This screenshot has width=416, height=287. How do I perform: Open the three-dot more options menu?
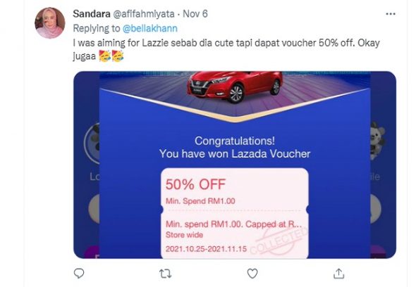tap(391, 14)
